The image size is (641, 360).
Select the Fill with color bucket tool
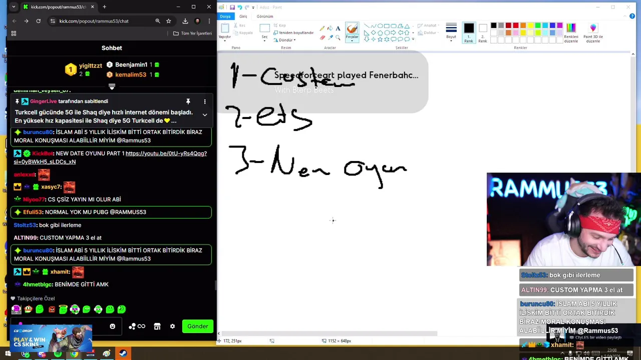pos(330,28)
